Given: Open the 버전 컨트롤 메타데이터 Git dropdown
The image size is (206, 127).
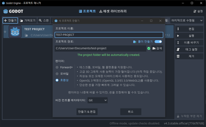Looking at the screenshot, I should (98, 100).
